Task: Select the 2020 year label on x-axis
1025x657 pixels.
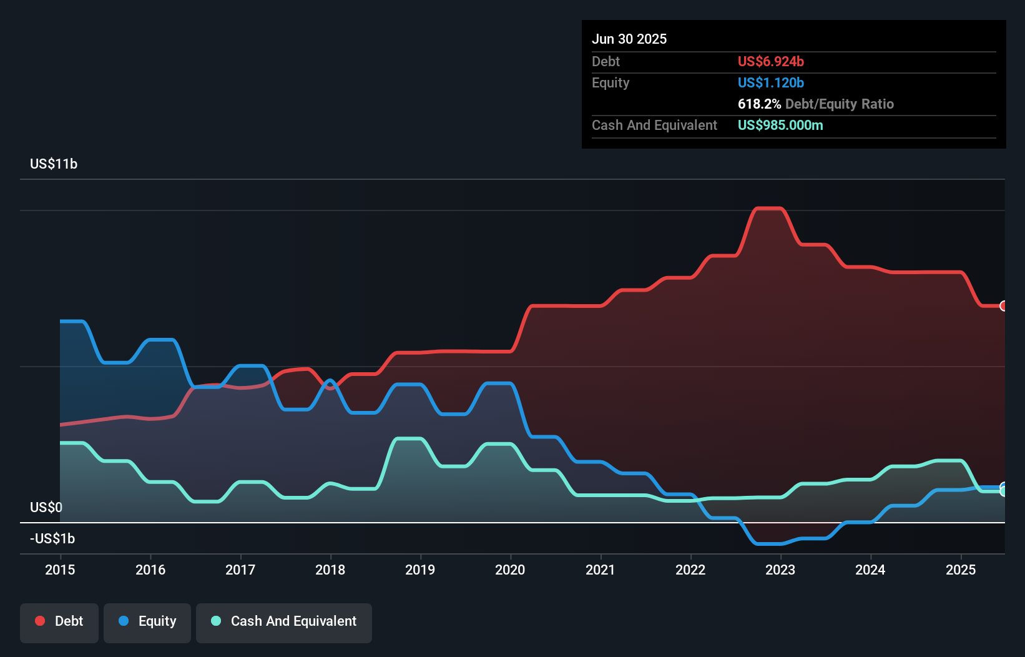Action: [510, 570]
